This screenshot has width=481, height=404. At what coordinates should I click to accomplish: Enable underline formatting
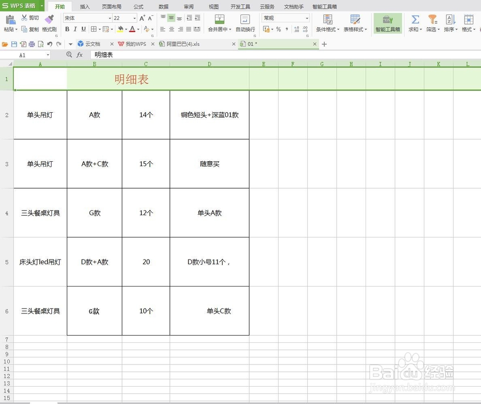point(83,29)
